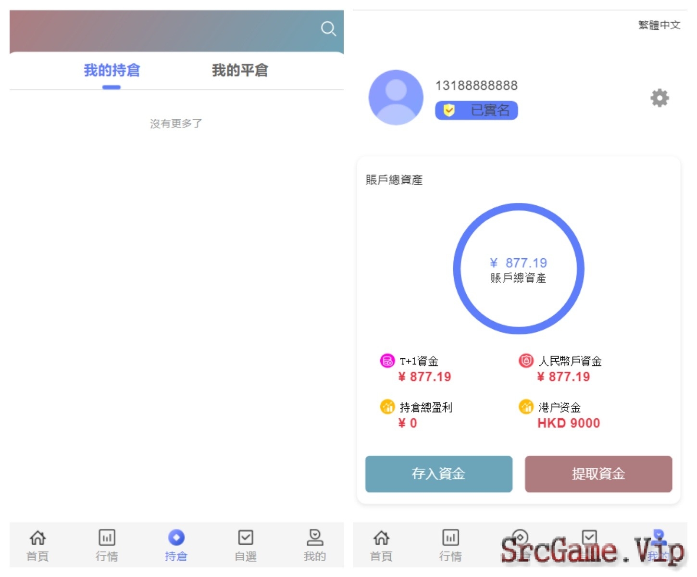This screenshot has height=577, width=697.
Task: Open 我的 profile icon in left bar
Action: 315,537
